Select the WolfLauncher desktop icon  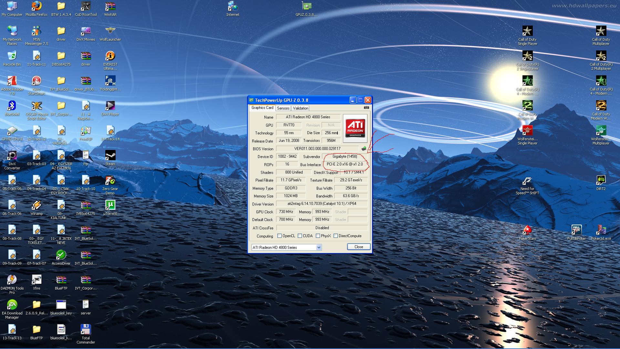(x=110, y=34)
